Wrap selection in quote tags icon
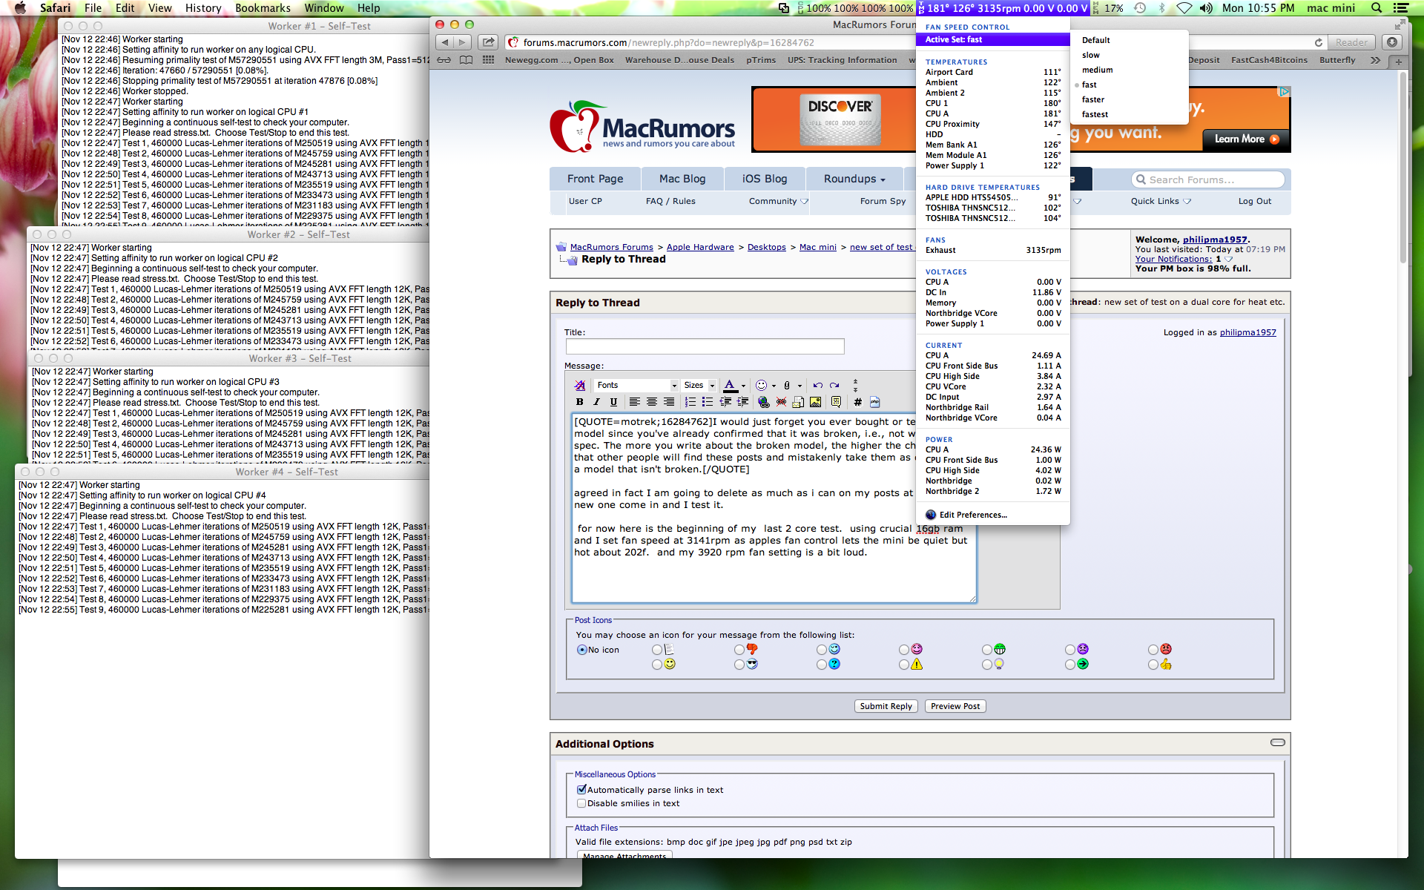1424x890 pixels. click(836, 402)
